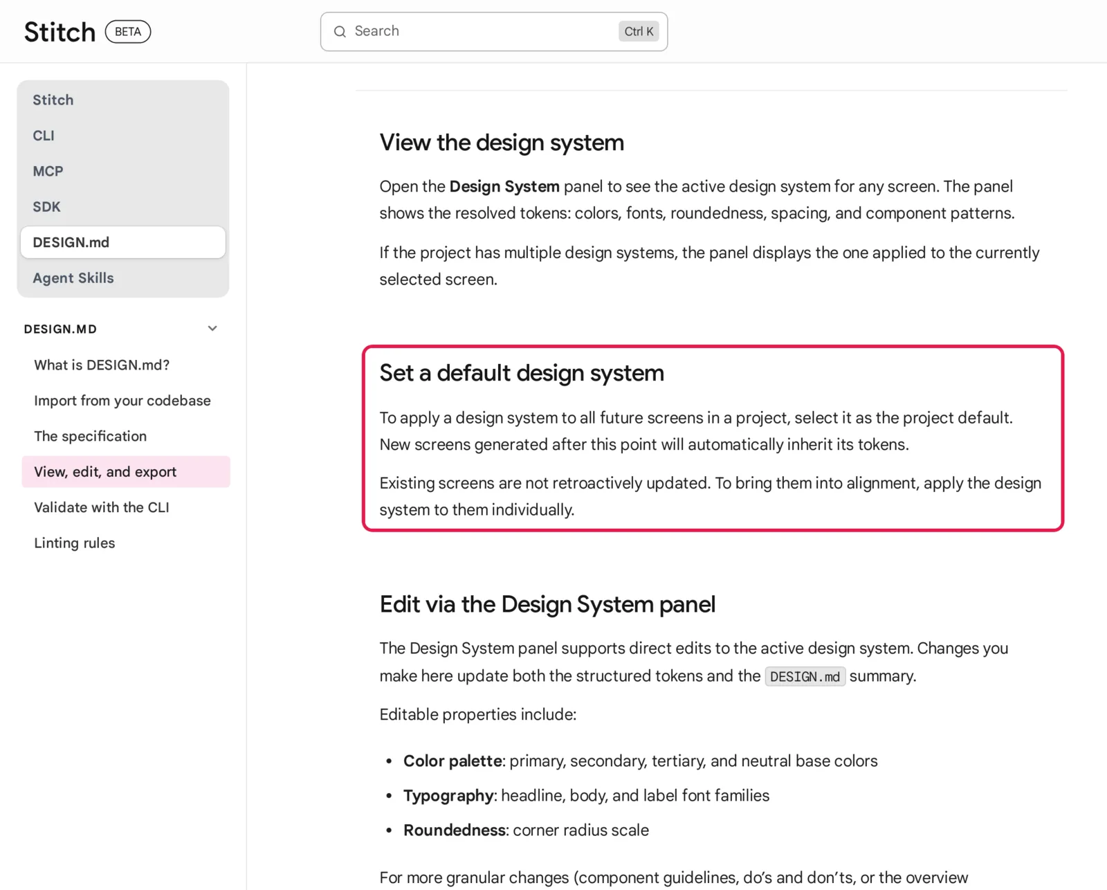Screen dimensions: 1107x890
Task: Select 'View, edit, and export' page
Action: point(126,472)
